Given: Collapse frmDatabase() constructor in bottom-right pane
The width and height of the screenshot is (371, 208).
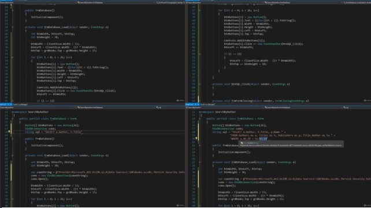Looking at the screenshot, I should tap(199, 146).
